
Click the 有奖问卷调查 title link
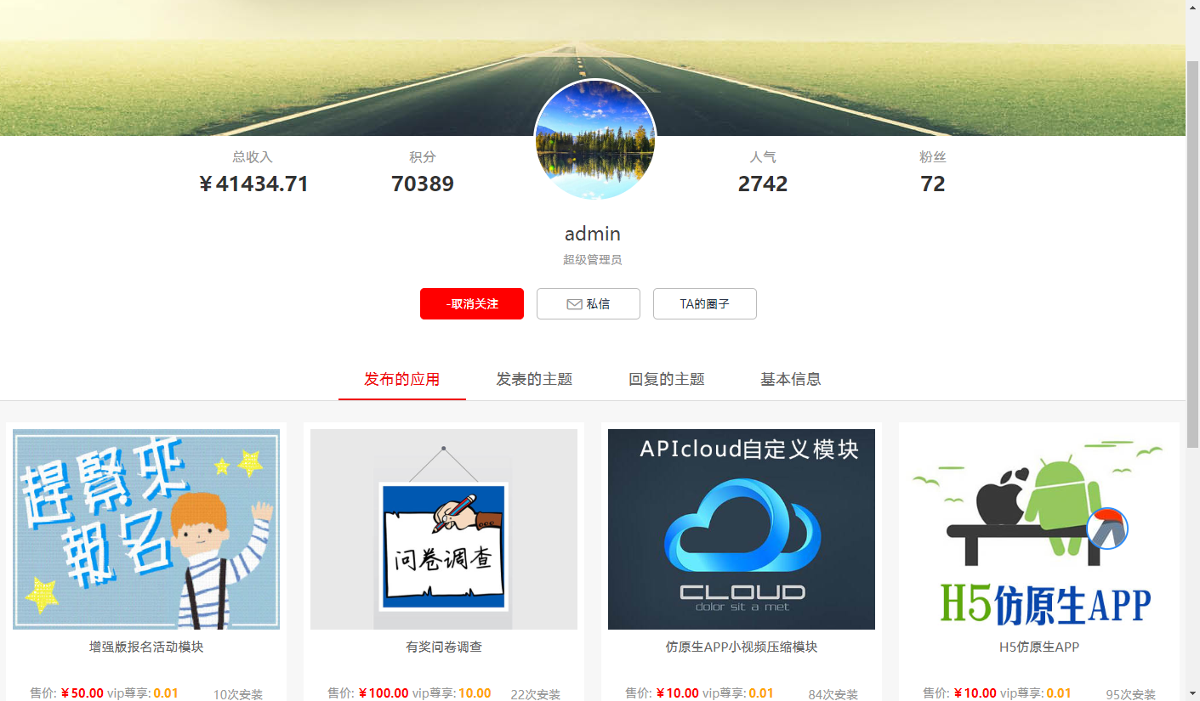(444, 647)
